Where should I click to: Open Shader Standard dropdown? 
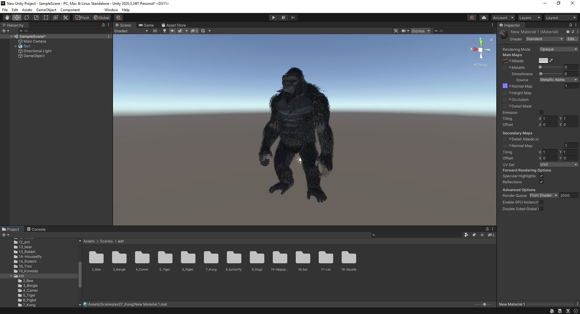coord(544,39)
